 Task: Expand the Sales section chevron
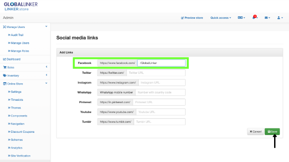(47, 67)
